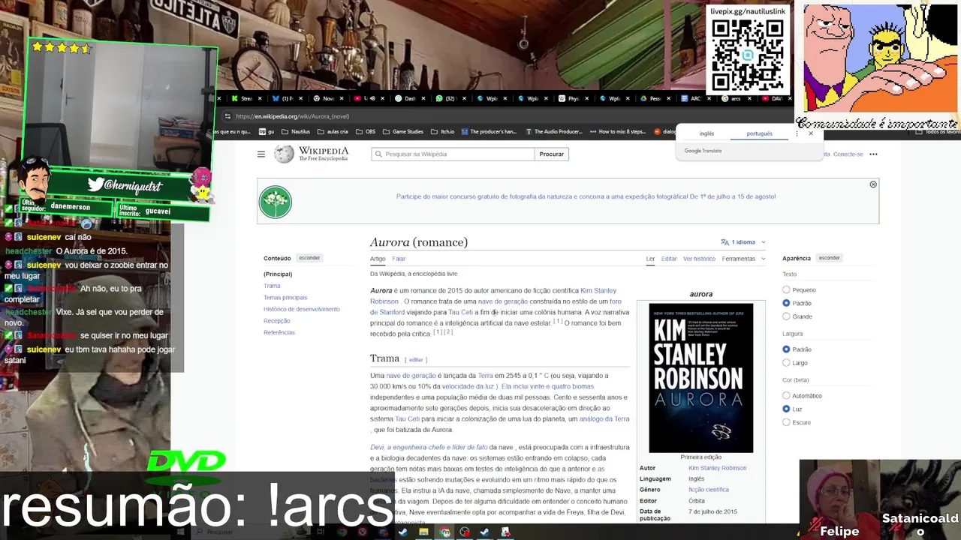This screenshot has height=540, width=961.
Task: Select inglês tab in Google Translate popup
Action: click(x=706, y=133)
